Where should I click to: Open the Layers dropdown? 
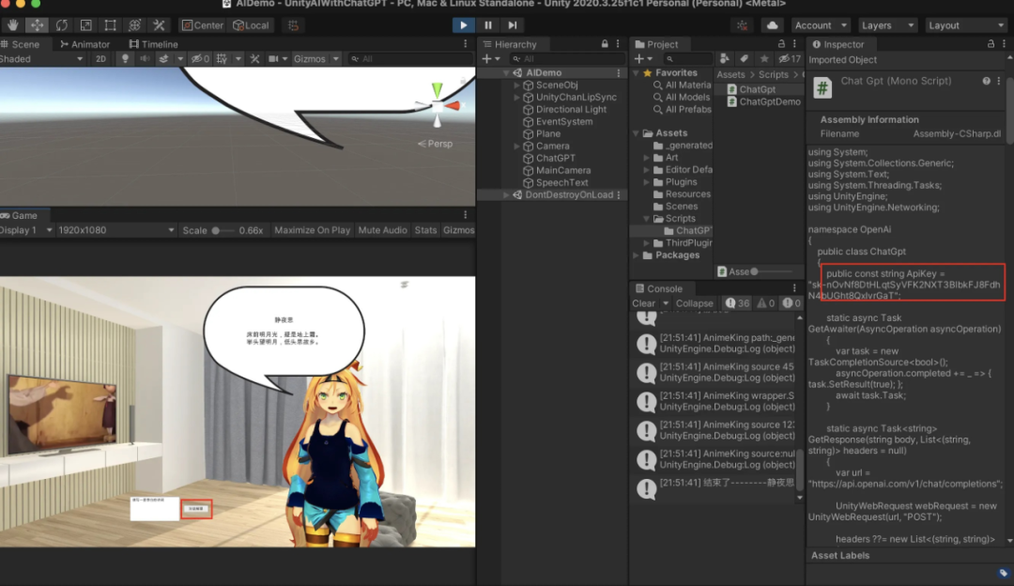[887, 25]
